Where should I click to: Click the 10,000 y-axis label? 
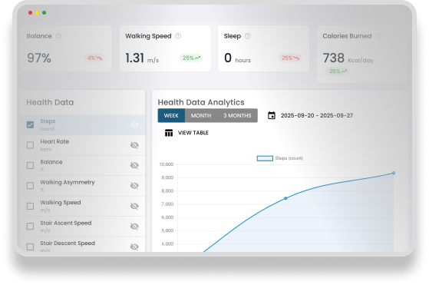[167, 164]
